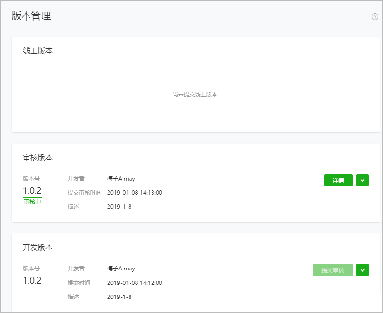Image resolution: width=383 pixels, height=313 pixels.
Task: Select the 线上版本 section header
Action: click(38, 51)
